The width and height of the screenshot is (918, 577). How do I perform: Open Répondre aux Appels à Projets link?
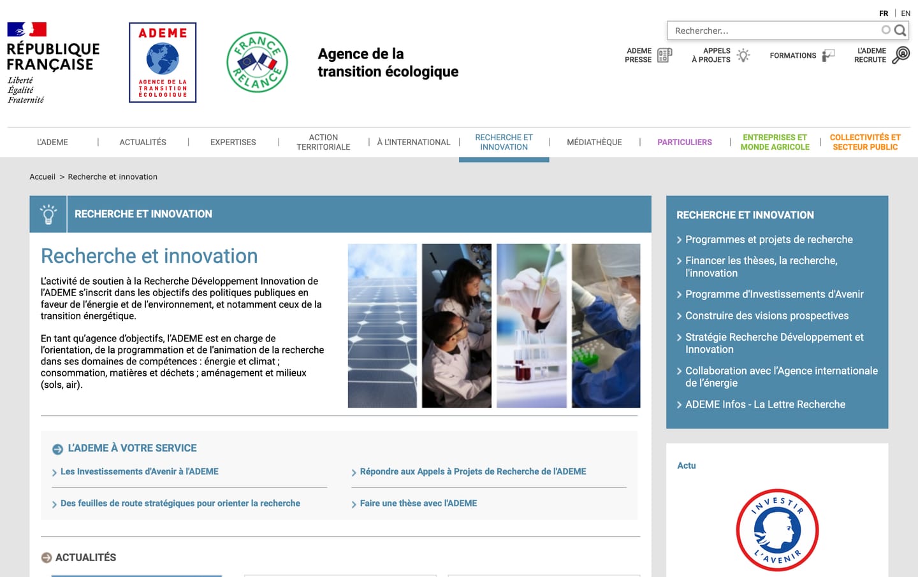[x=473, y=472]
